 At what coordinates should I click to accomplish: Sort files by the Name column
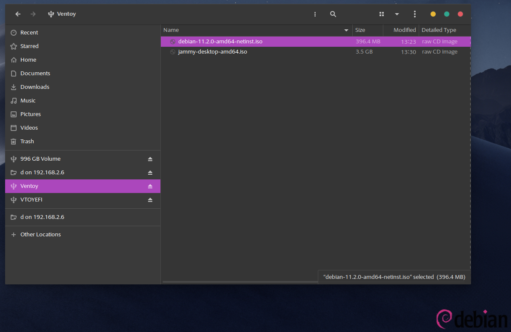[x=255, y=30]
